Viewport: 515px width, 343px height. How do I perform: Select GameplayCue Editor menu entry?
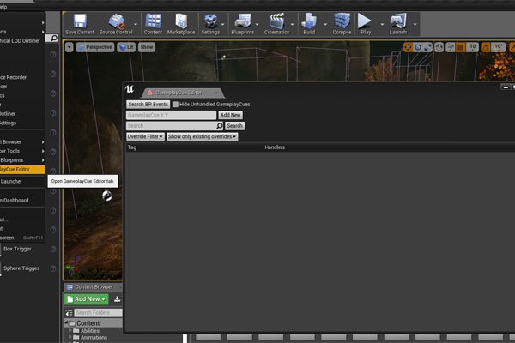(22, 170)
